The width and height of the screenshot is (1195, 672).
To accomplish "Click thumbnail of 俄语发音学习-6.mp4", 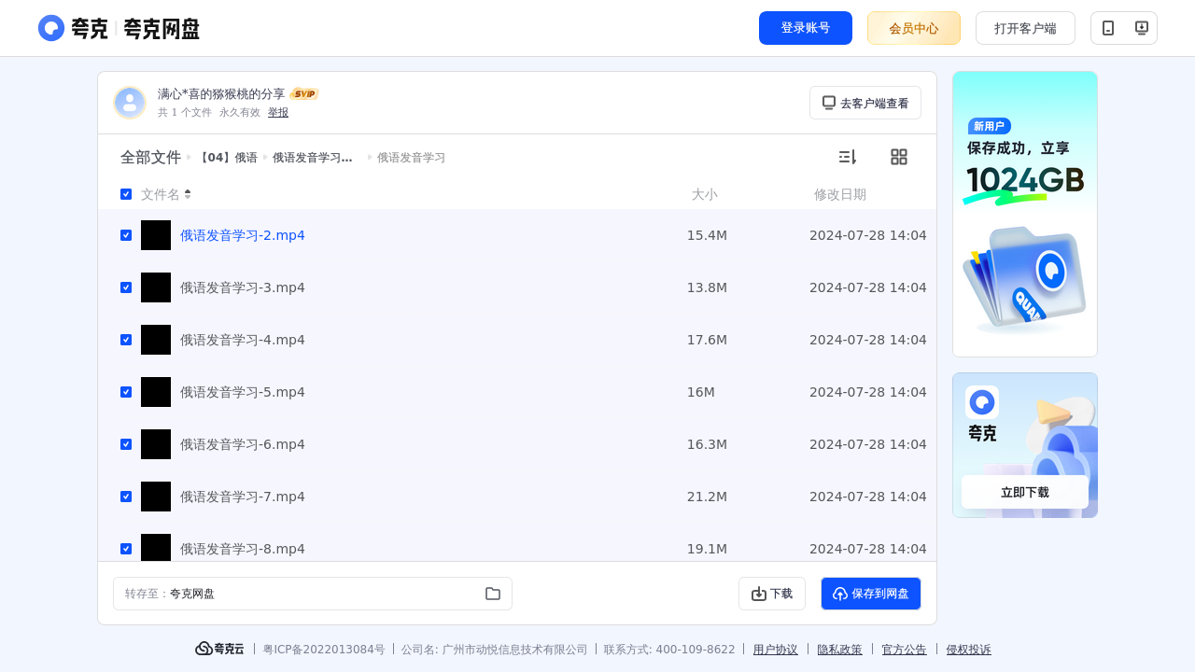I will tap(156, 444).
